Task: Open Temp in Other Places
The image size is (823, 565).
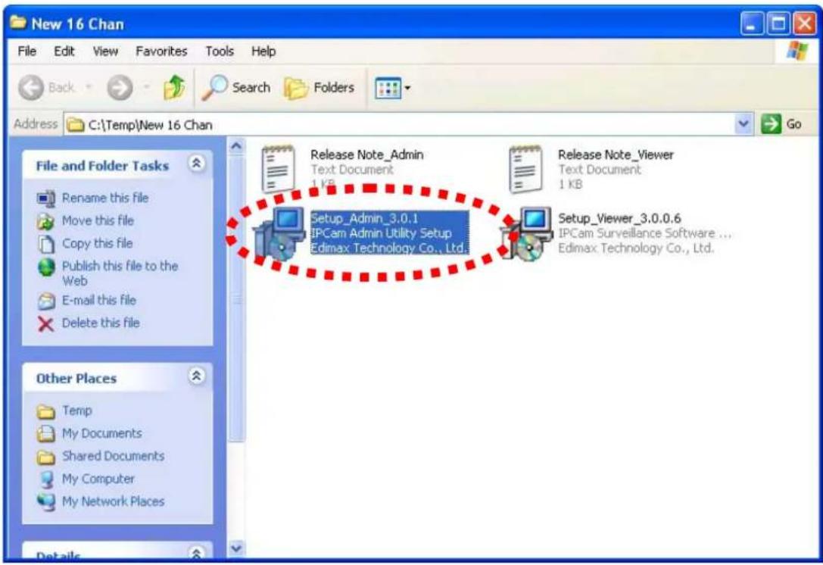Action: coord(76,410)
